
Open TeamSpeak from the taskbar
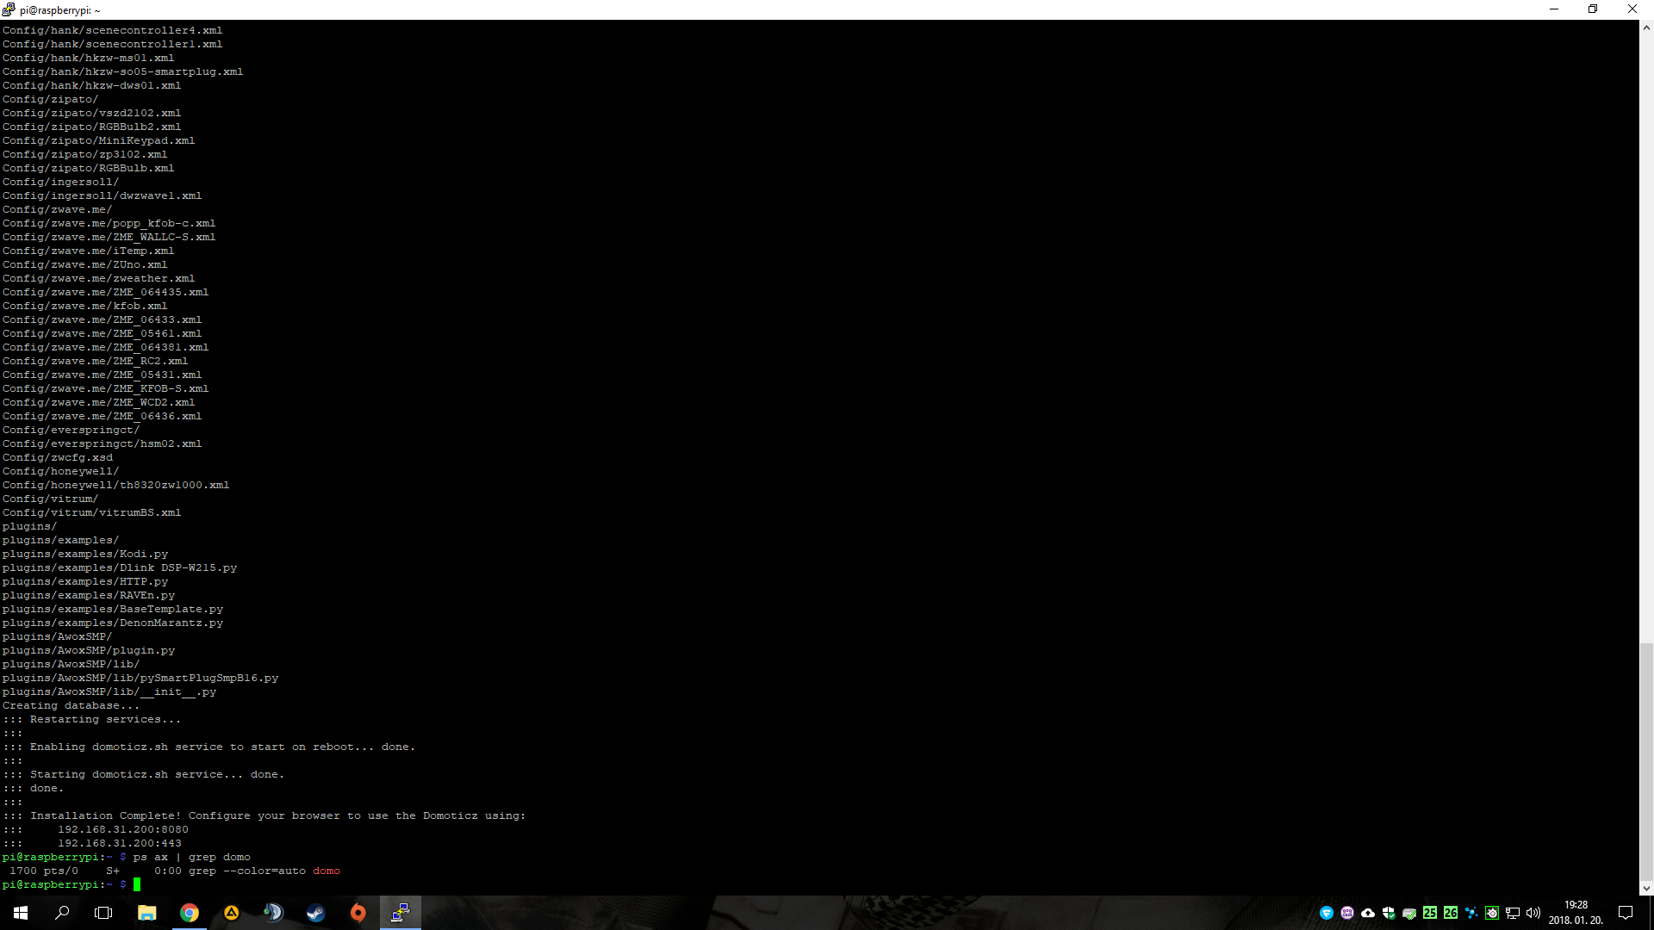273,913
